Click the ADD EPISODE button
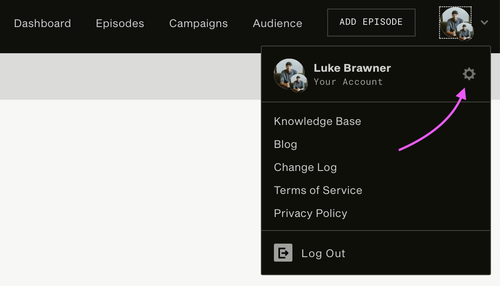The height and width of the screenshot is (286, 500). (x=371, y=22)
